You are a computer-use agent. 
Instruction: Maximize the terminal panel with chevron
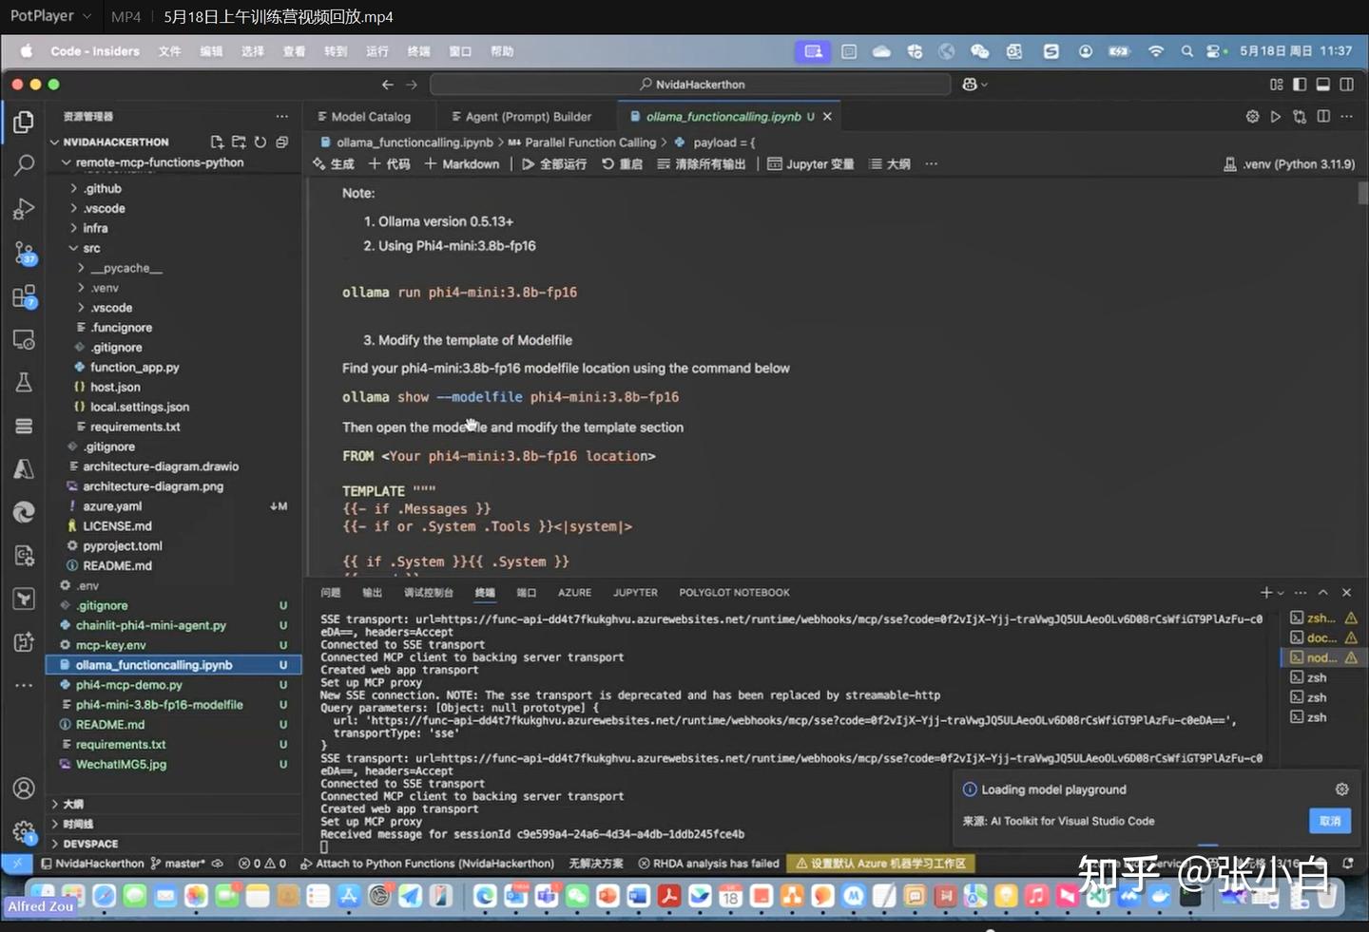click(1322, 593)
